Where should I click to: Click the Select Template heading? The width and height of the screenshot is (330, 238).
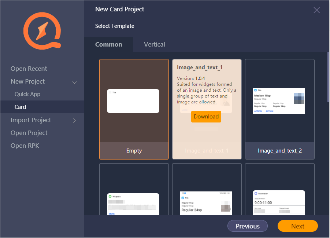pyautogui.click(x=115, y=26)
